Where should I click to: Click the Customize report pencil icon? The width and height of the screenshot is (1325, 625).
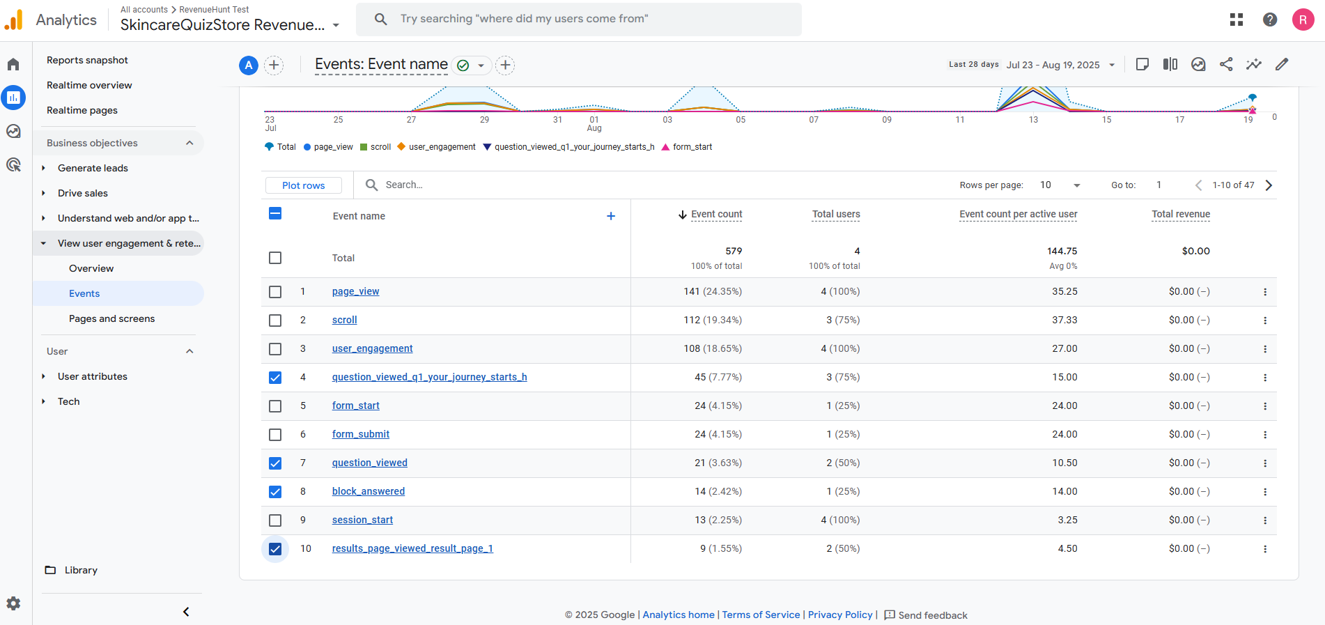pyautogui.click(x=1282, y=64)
